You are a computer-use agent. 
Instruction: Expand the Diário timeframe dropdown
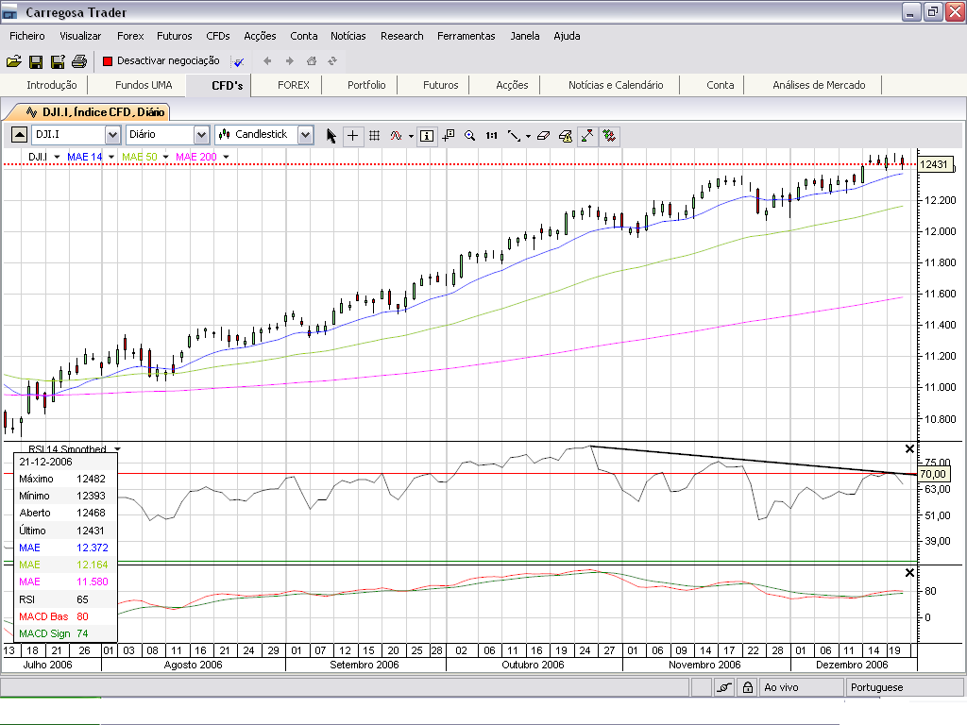(201, 135)
